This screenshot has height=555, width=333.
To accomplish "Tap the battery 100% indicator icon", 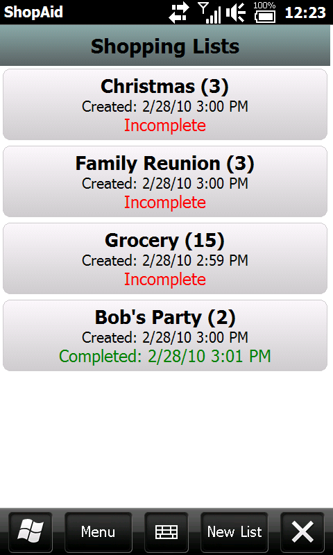I will [265, 12].
